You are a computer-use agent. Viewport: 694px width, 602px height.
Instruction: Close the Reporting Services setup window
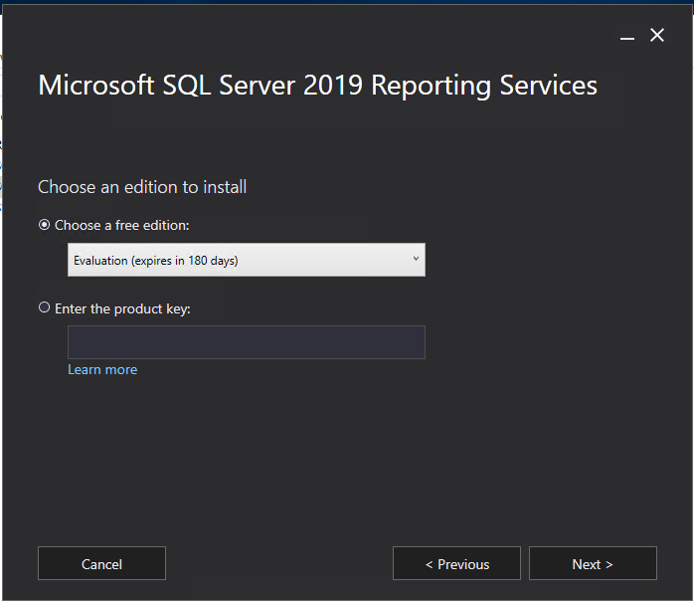pyautogui.click(x=657, y=36)
